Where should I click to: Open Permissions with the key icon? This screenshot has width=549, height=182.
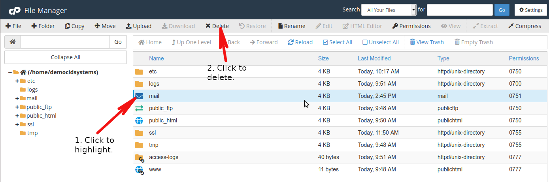[411, 26]
